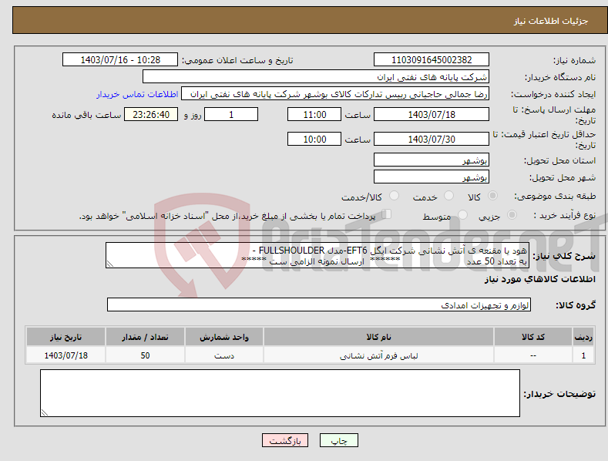Toggle the Islamic treasury payment checkbox
Screen dimensions: 608x461
pos(386,214)
